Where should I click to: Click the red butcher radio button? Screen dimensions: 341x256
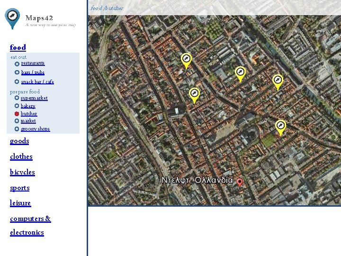(x=17, y=114)
